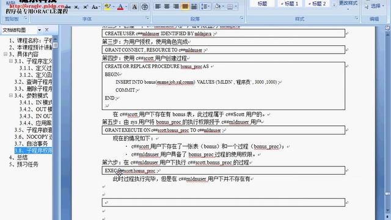391x220 pixels.
Task: Click in the empty bordered code box
Action: click(x=224, y=202)
